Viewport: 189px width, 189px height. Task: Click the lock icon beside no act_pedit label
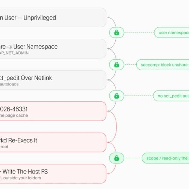click(117, 96)
